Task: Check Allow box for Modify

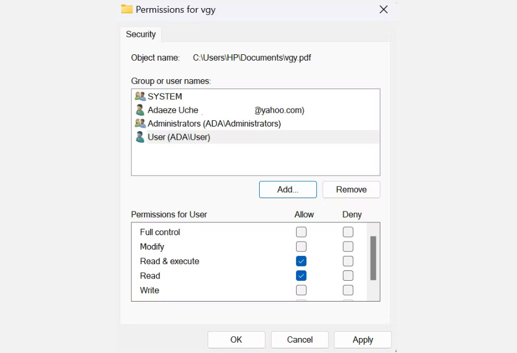Action: tap(301, 247)
